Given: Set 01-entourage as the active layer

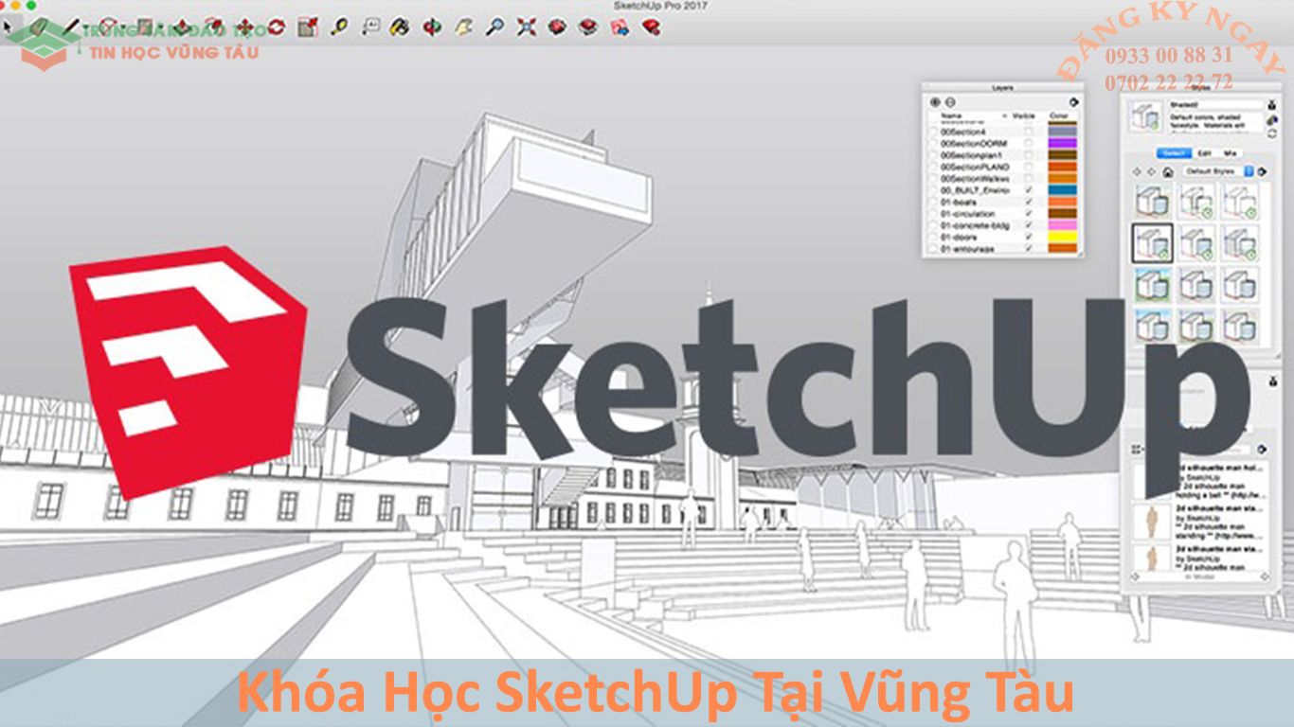Looking at the screenshot, I should (933, 249).
